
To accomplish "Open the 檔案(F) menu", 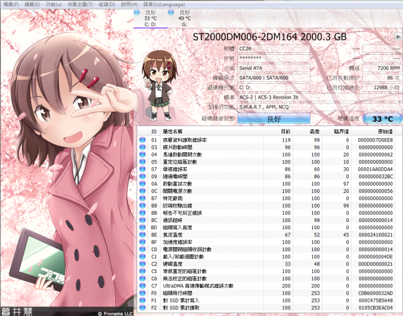I will pos(11,4).
